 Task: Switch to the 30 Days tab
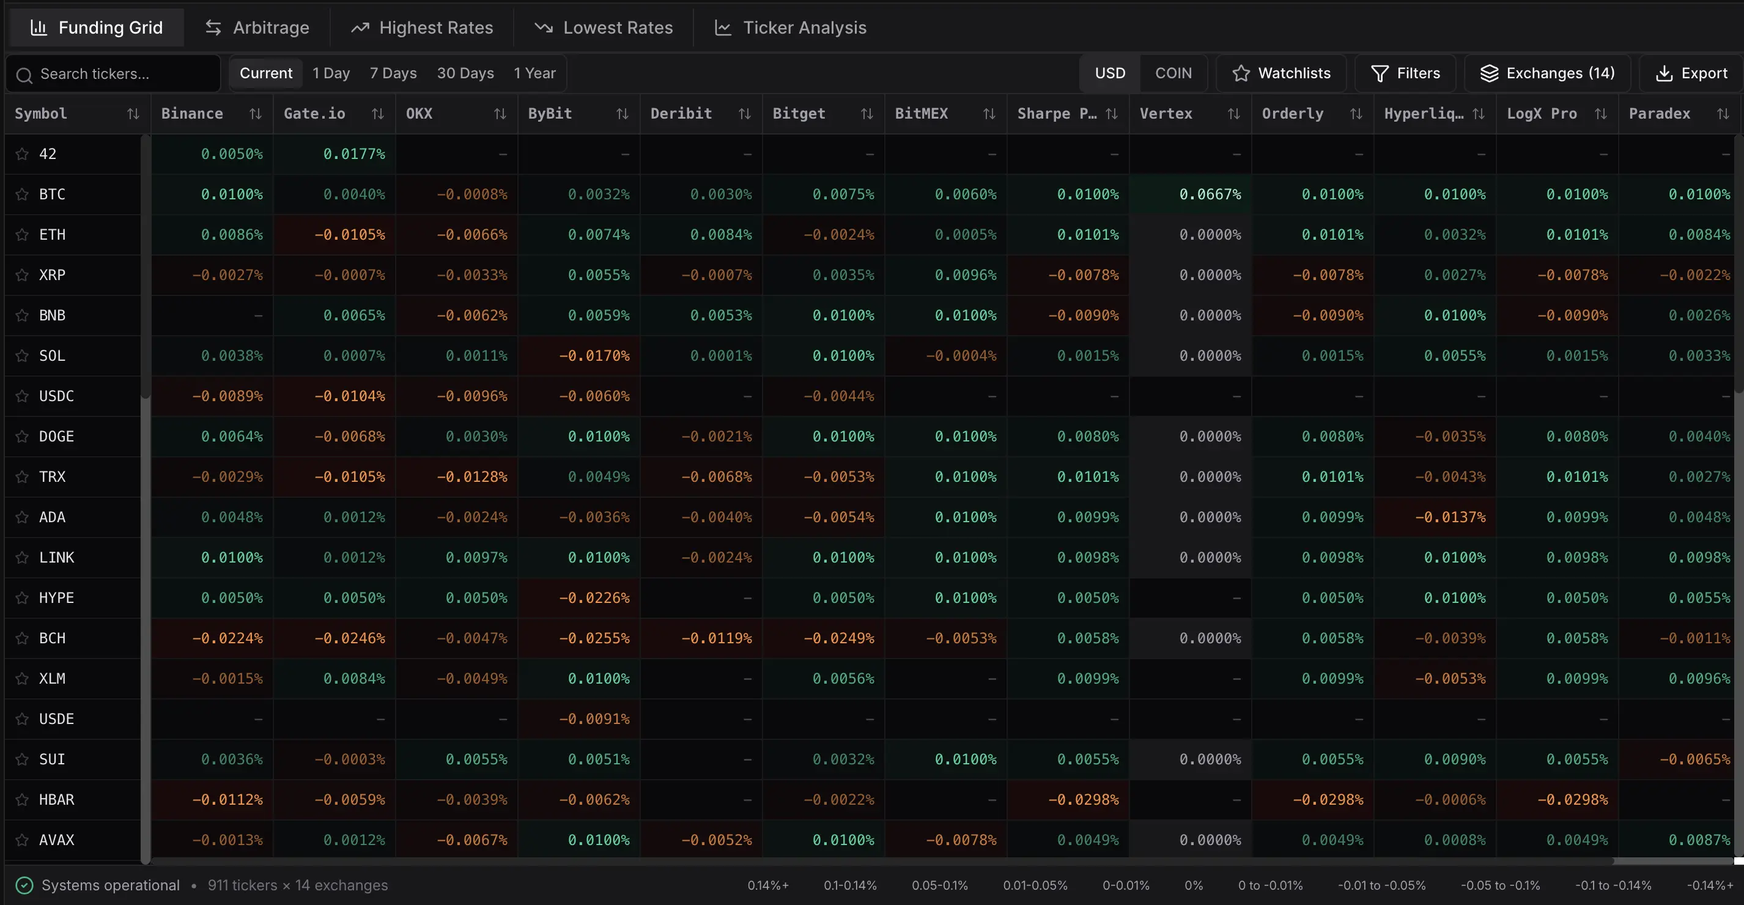[x=465, y=73]
